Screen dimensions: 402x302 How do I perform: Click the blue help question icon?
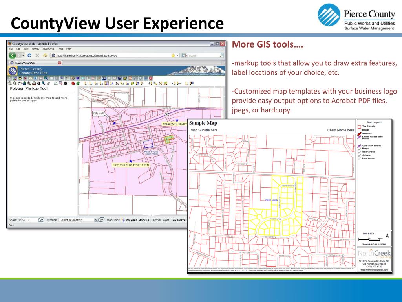click(146, 78)
